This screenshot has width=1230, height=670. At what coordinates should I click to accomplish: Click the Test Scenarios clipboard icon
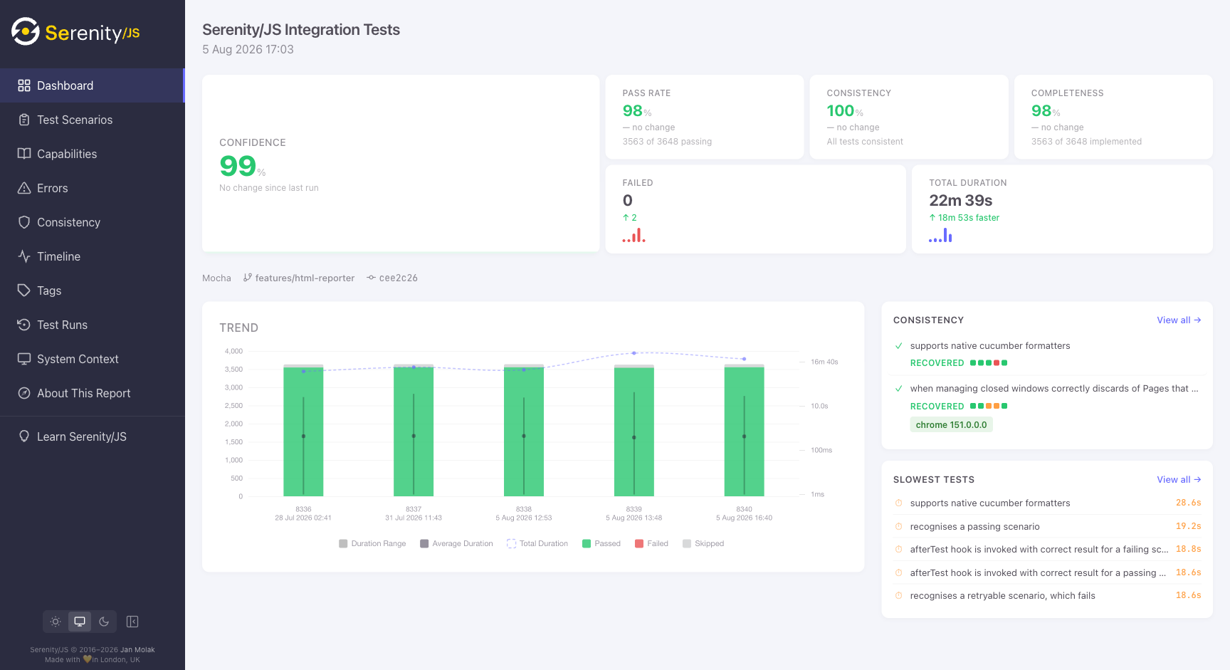point(24,120)
